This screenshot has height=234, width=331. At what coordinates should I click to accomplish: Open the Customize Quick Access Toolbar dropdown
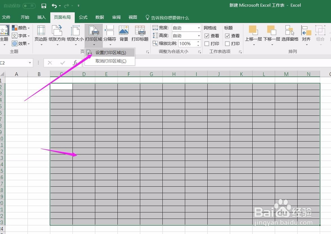(x=78, y=6)
